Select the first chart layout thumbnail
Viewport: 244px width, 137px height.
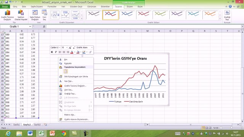point(55,15)
